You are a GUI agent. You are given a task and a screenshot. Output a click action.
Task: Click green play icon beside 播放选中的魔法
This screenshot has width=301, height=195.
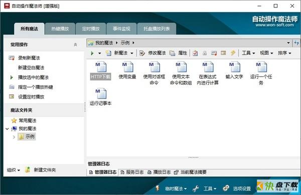pos(12,77)
